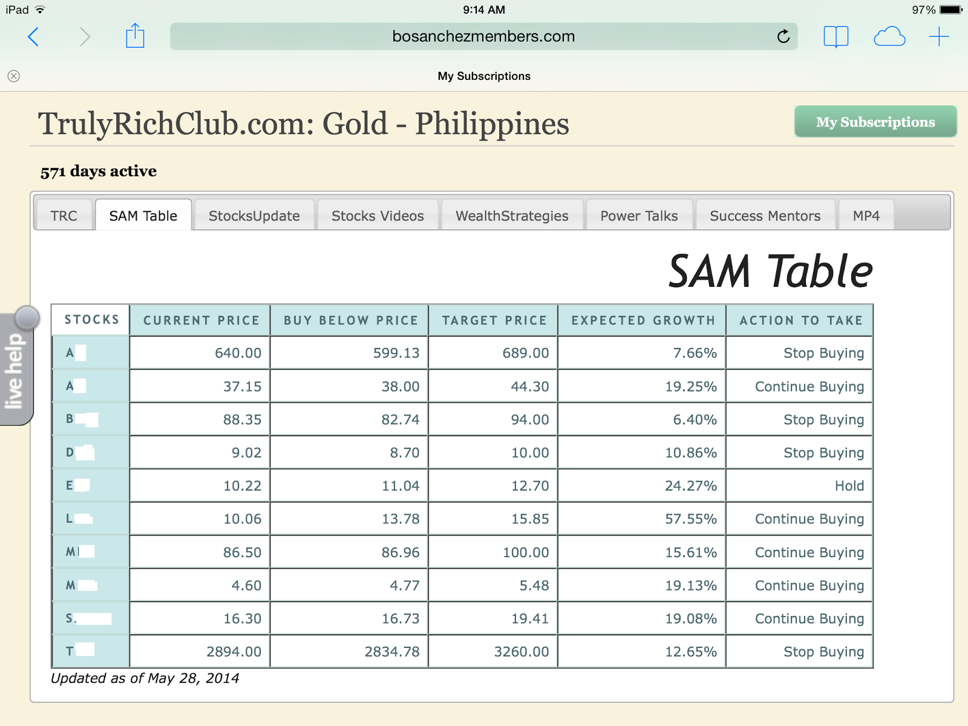Open the Power Talks tab
The height and width of the screenshot is (726, 968).
pos(639,215)
